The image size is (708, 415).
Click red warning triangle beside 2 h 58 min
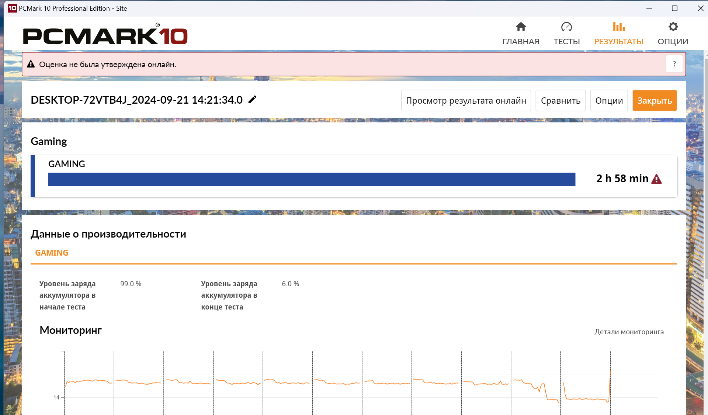(656, 179)
